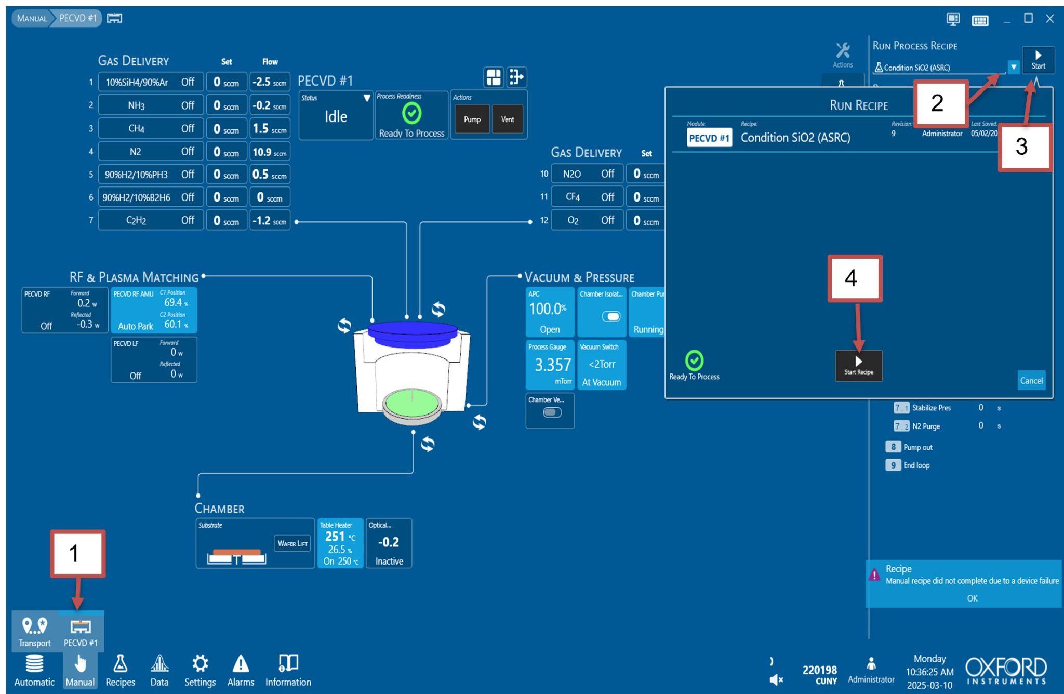The height and width of the screenshot is (694, 1064).
Task: Click the warning triangle in the Recipe notification
Action: pos(875,575)
